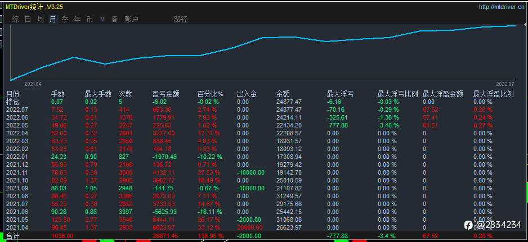Click the loss value -1970.48
The height and width of the screenshot is (242, 528).
point(164,157)
